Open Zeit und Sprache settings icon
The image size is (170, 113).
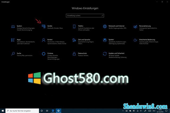tap(74, 40)
